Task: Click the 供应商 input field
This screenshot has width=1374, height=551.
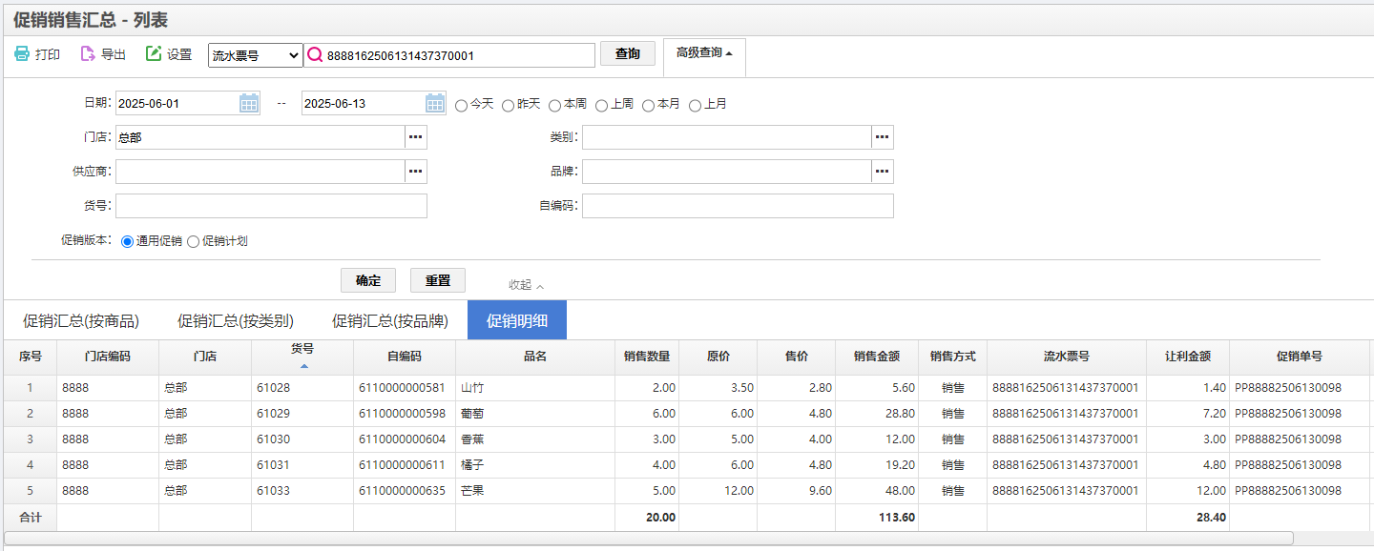Action: (x=260, y=172)
